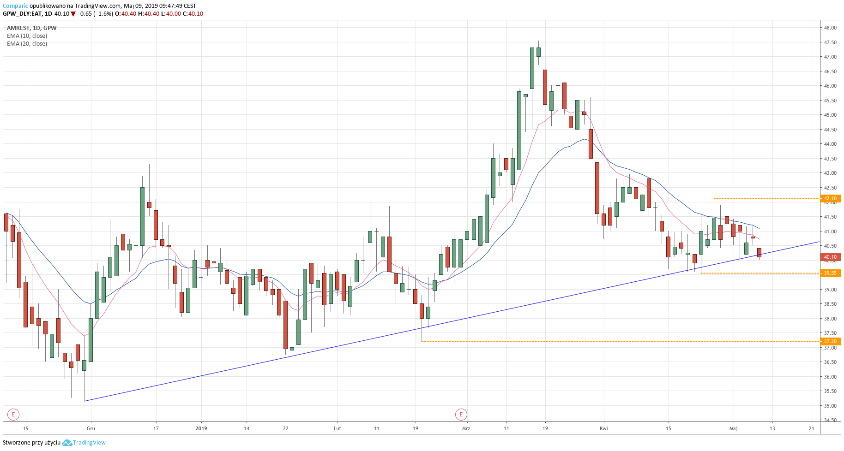Click the 38.00 price axis label
844x451 pixels.
coord(830,319)
